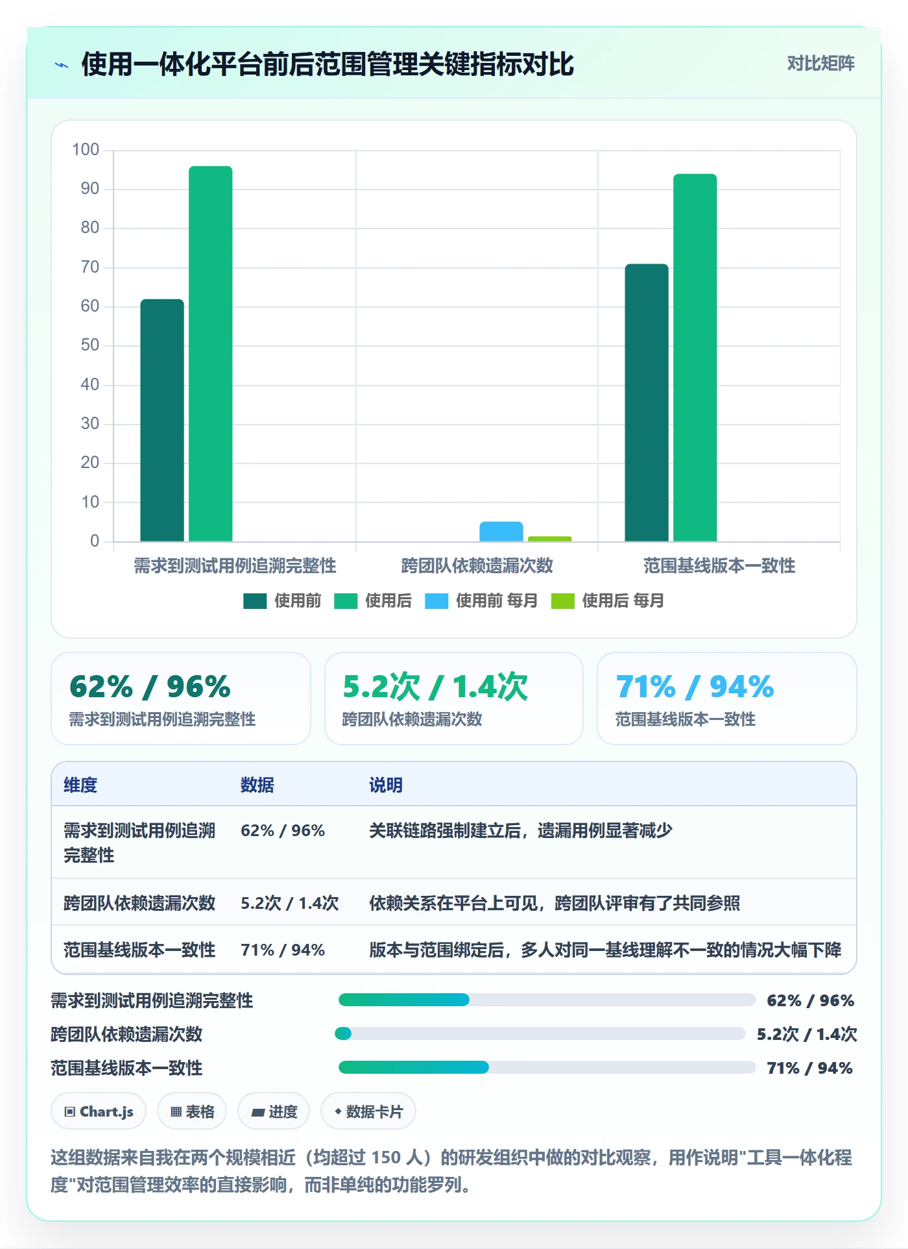Click the 范围基线版本一致性 x-axis label
This screenshot has width=908, height=1249.
(719, 565)
